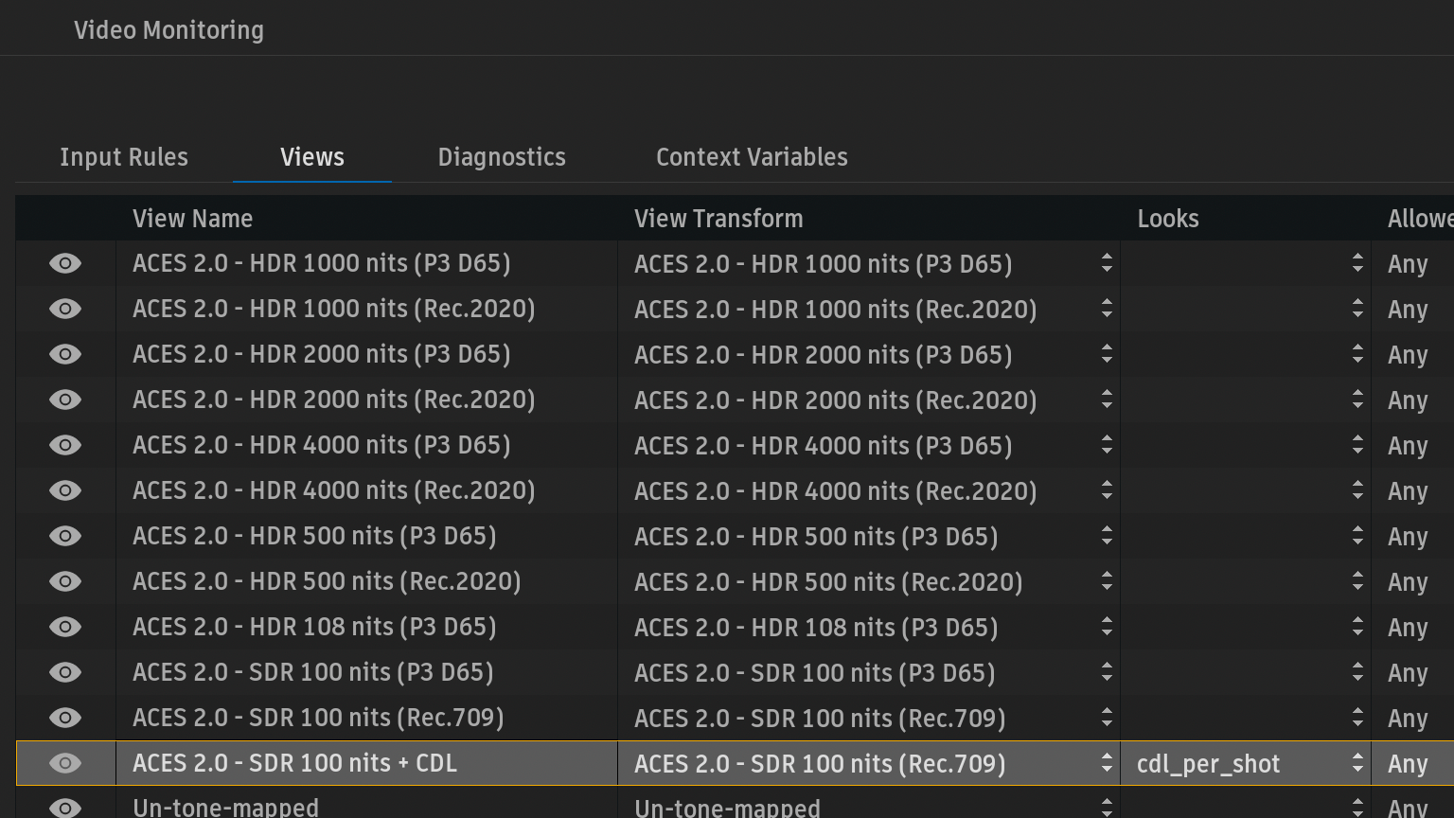
Task: Click eye icon of HDR 108 nits (P3 D65)
Action: pyautogui.click(x=65, y=627)
